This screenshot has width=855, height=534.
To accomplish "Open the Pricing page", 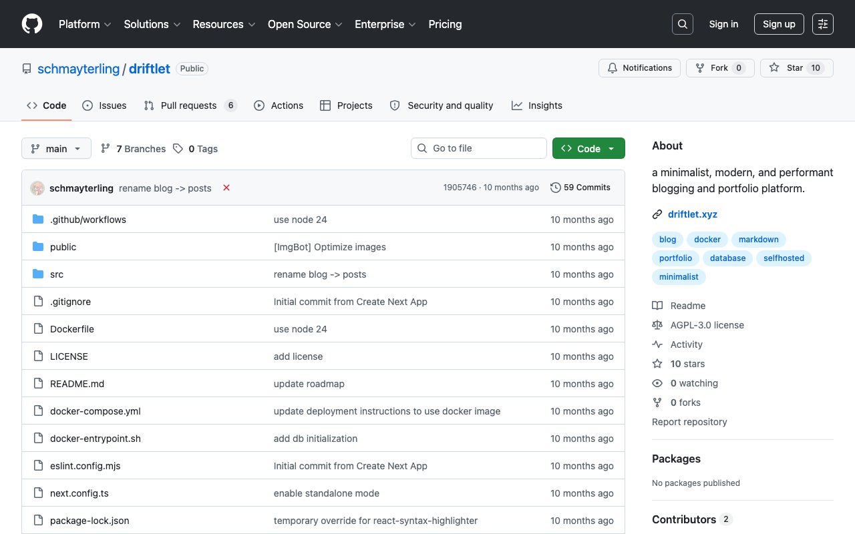I will point(445,24).
